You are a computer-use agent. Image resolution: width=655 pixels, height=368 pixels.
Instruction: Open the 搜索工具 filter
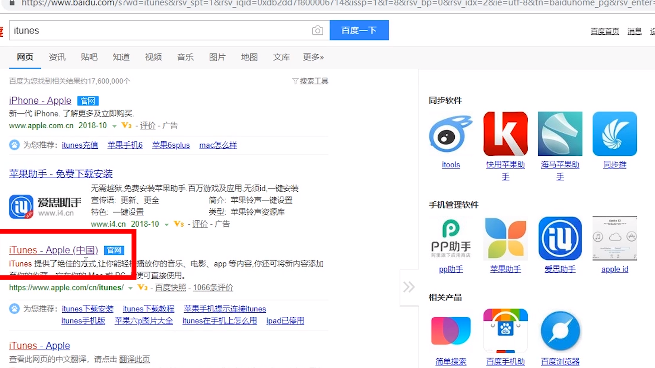[311, 81]
